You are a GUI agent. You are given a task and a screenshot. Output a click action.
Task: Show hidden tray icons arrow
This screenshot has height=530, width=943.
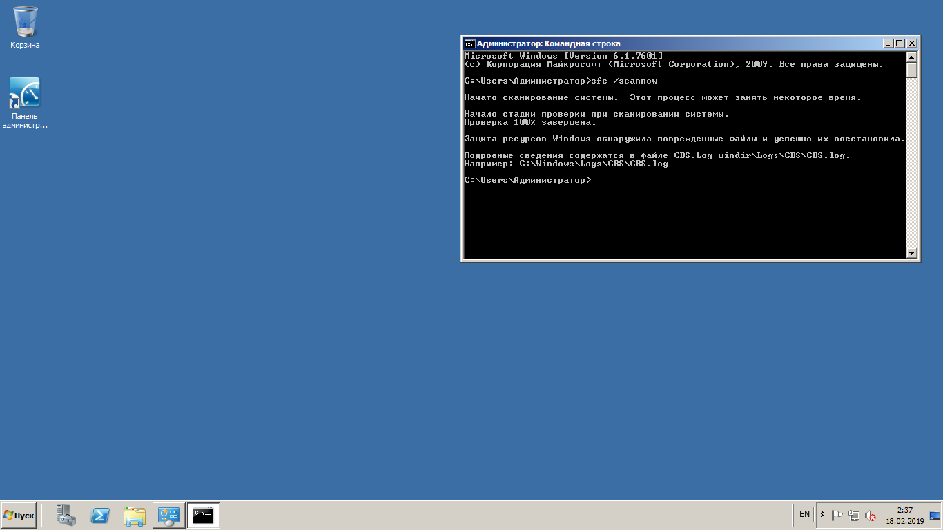(x=822, y=515)
